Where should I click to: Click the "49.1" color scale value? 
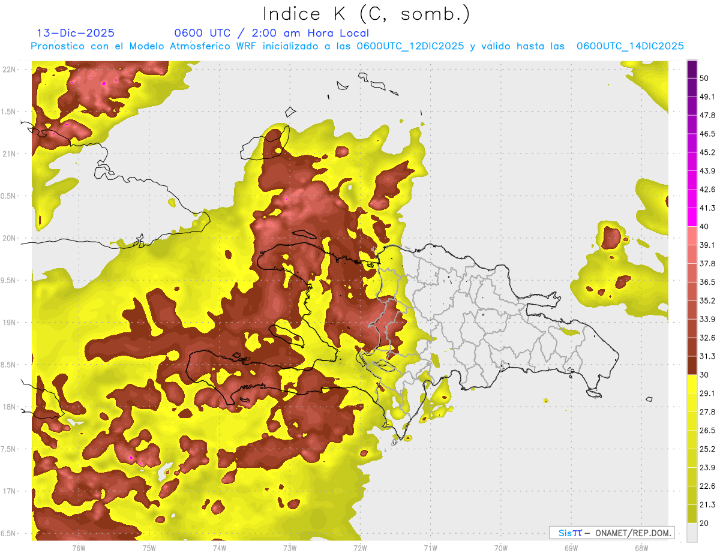(x=707, y=97)
